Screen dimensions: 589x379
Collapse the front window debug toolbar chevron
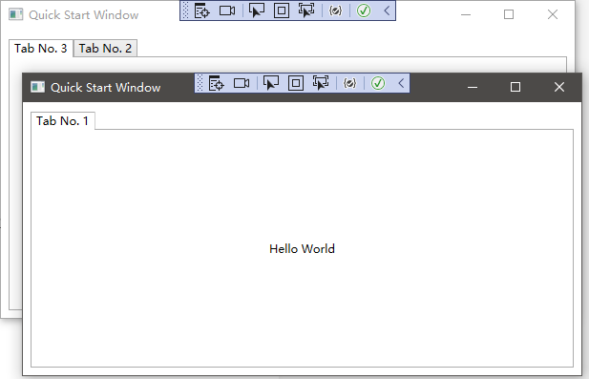(401, 83)
